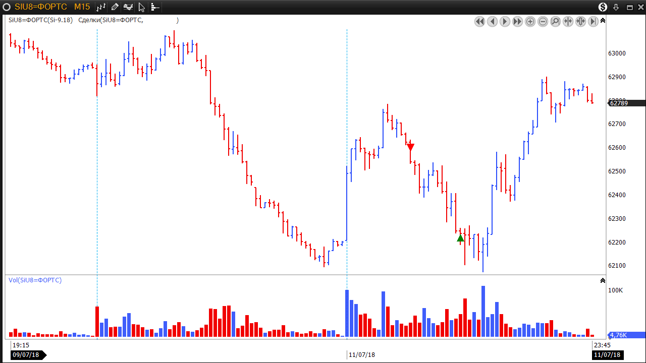Click the candle width expand button

click(580, 21)
